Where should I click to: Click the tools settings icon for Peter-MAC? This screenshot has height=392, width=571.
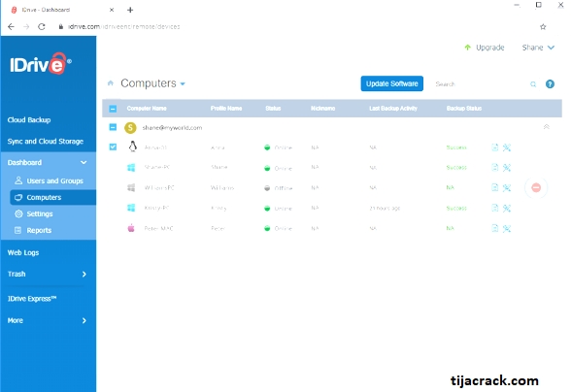coord(507,229)
